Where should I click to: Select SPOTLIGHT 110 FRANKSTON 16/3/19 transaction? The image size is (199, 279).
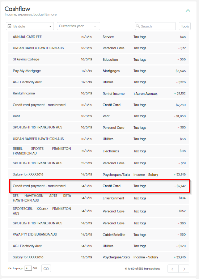point(98,127)
